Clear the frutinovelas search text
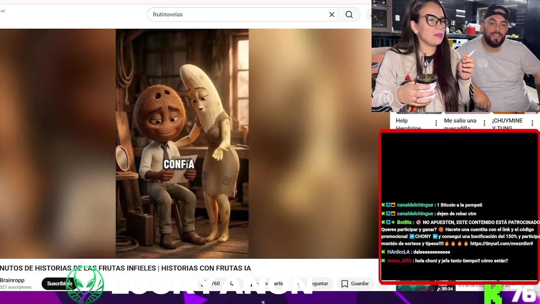 click(332, 14)
